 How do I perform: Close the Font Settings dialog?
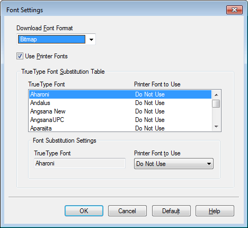(234, 10)
